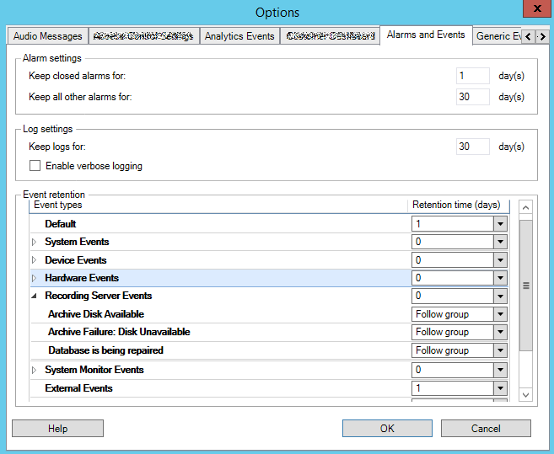The height and width of the screenshot is (454, 554).
Task: Enable verbose logging checkbox
Action: (35, 166)
